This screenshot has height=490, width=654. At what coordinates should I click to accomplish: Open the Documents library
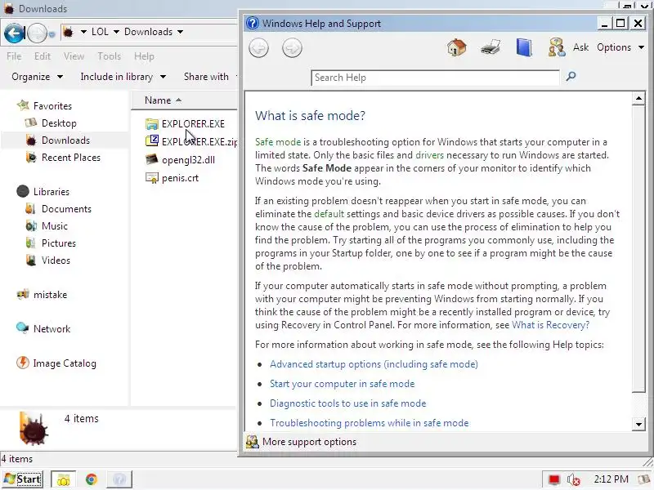(66, 209)
